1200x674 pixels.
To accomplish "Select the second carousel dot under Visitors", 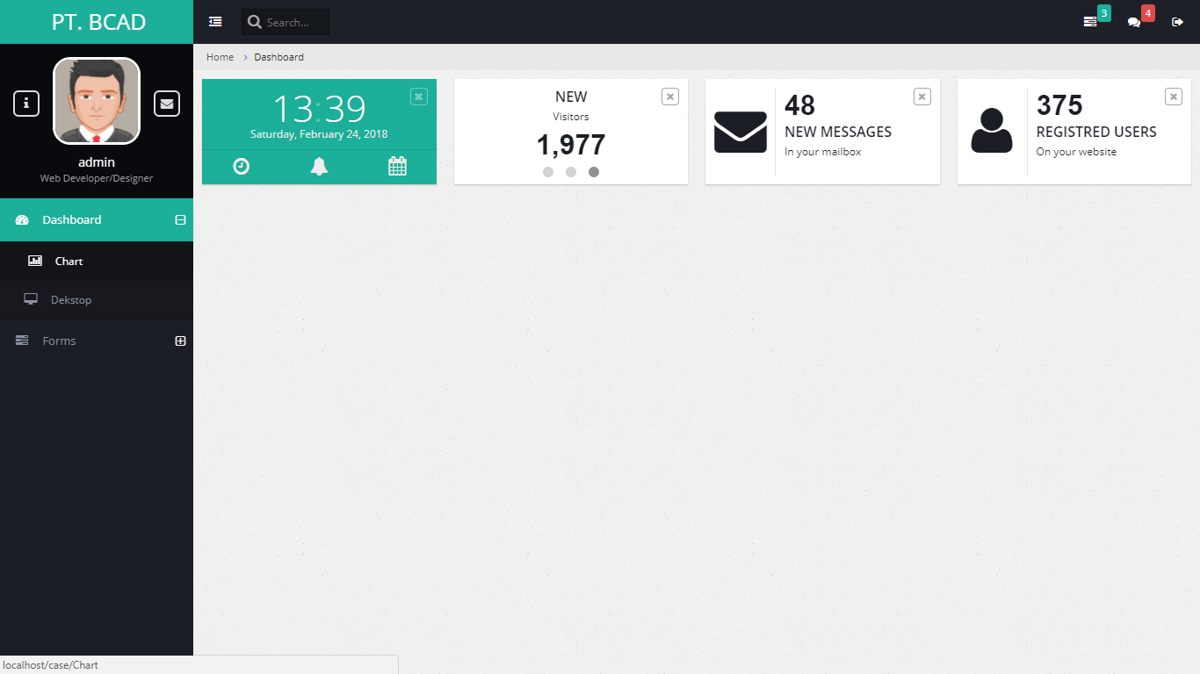I will [571, 172].
